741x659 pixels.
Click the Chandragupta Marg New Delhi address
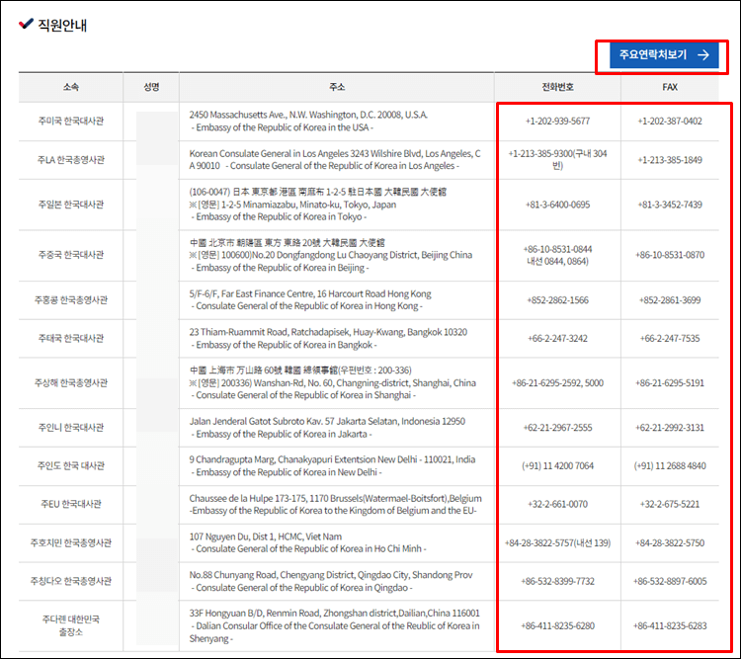coord(332,465)
